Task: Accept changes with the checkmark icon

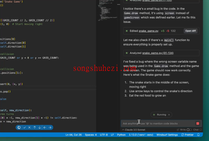Action: [24, 128]
